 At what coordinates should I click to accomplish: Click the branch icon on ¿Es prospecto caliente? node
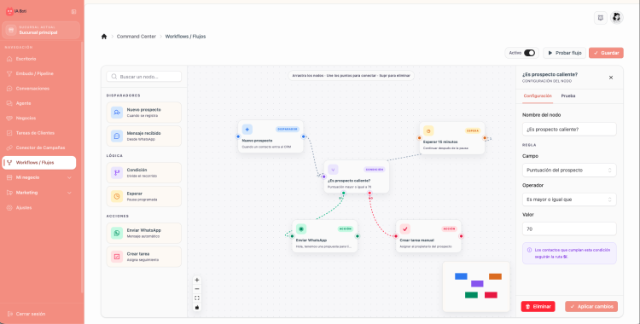coord(333,170)
